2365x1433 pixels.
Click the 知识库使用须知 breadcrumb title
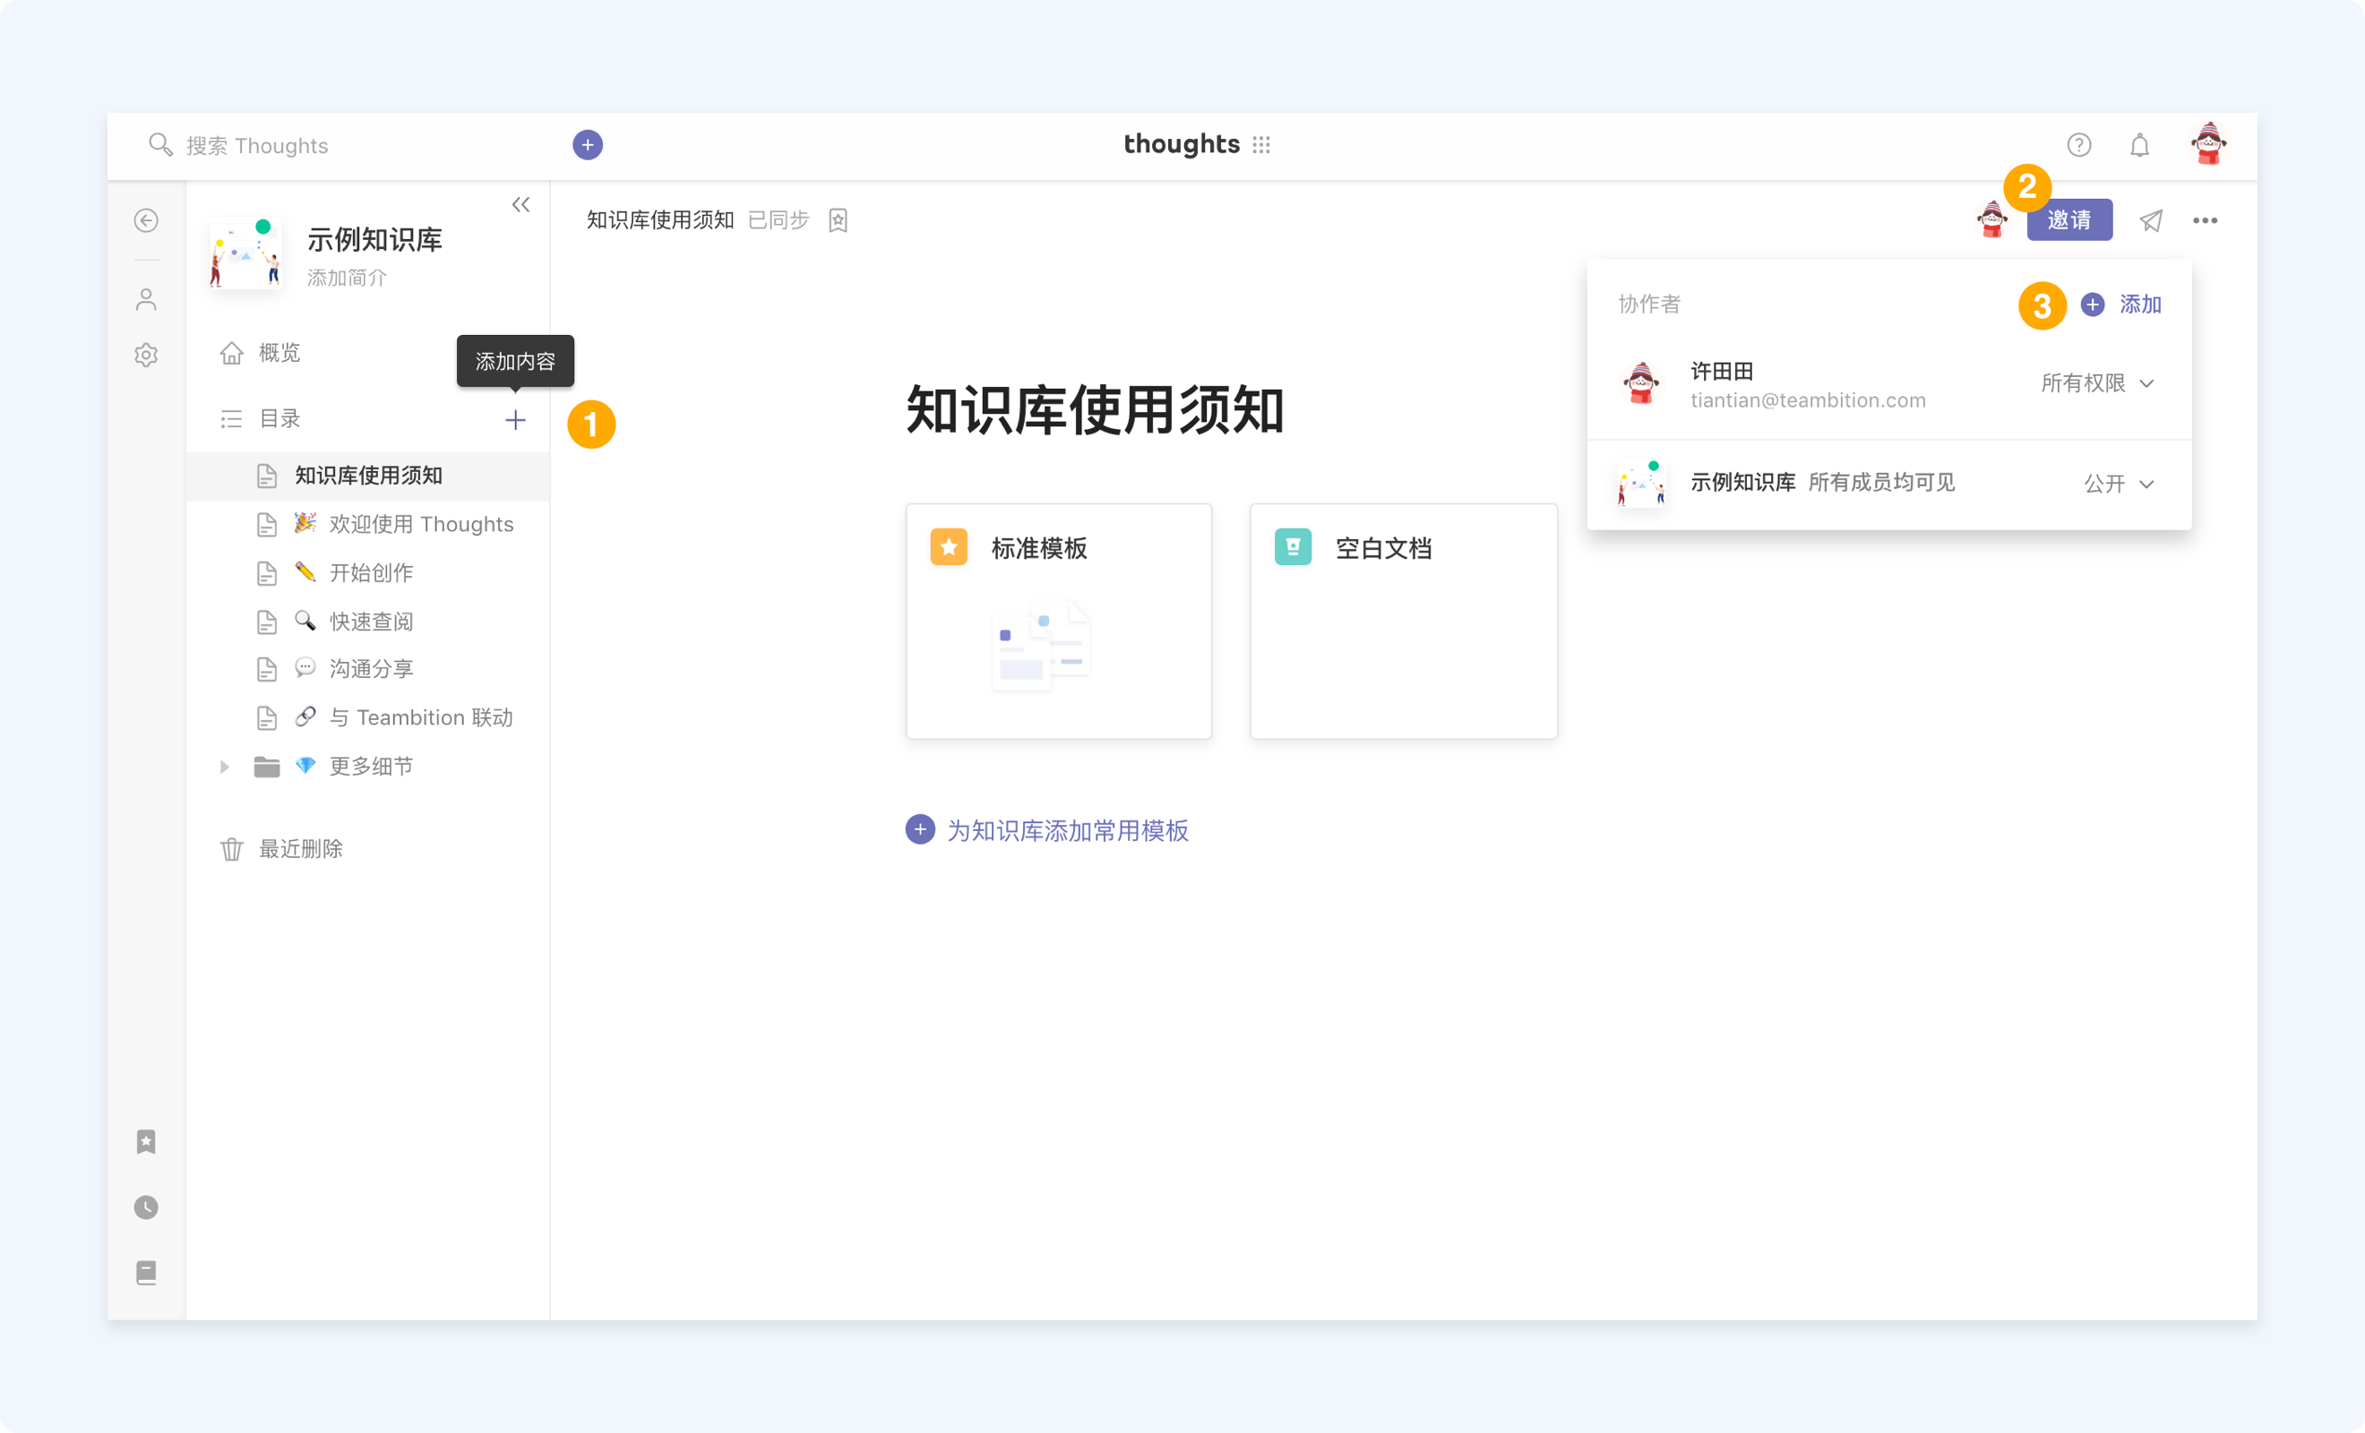click(x=660, y=220)
